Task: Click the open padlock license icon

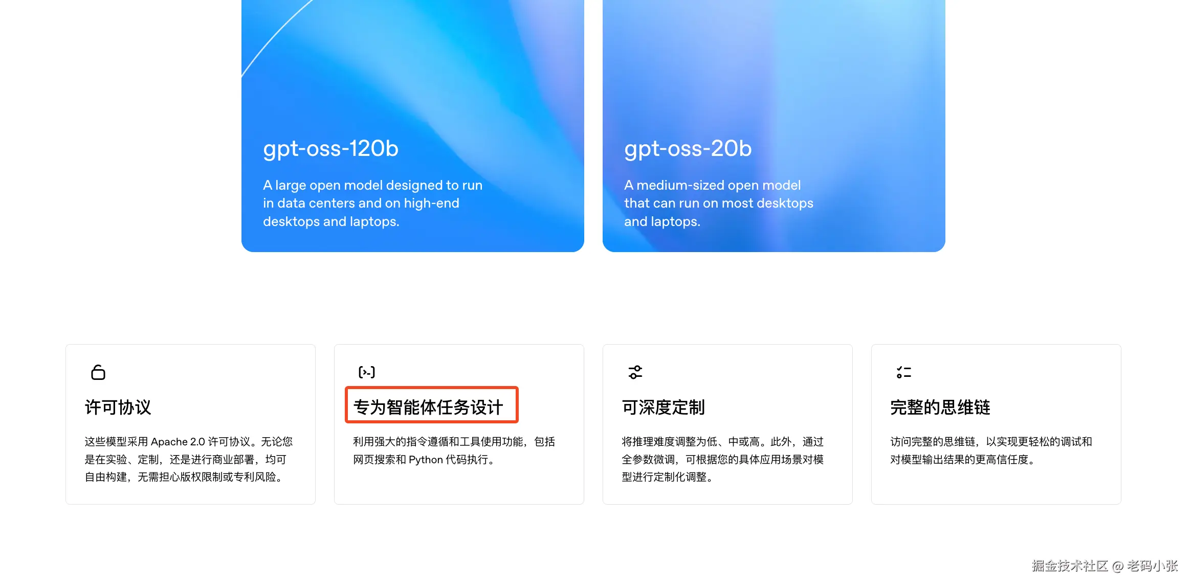Action: [98, 372]
